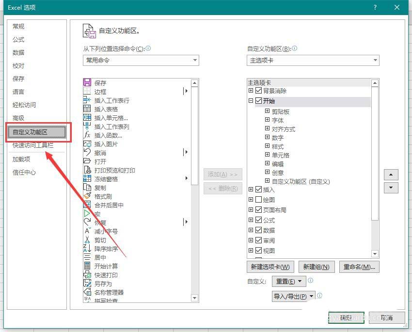This screenshot has height=332, width=412.
Task: Select the 单元格 group in tree
Action: tap(280, 155)
